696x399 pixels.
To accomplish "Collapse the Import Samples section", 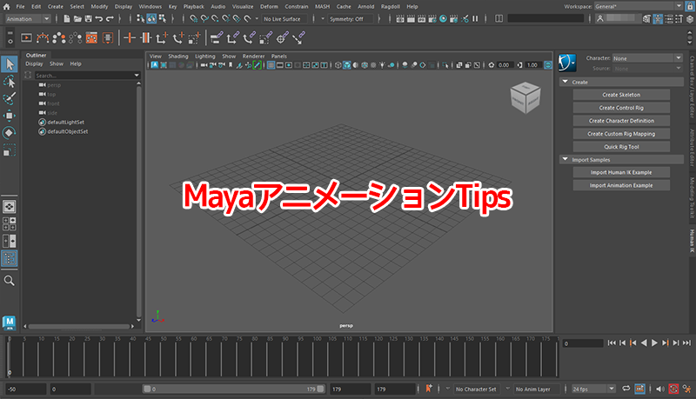I will pos(565,159).
